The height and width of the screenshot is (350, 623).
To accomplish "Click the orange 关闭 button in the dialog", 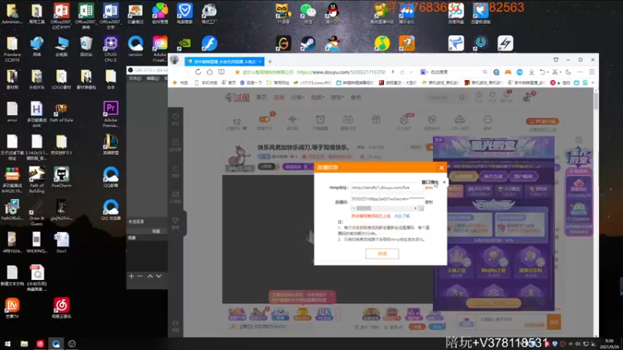I will (382, 254).
